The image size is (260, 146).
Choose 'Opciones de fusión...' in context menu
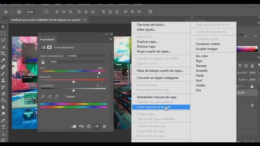(x=151, y=25)
